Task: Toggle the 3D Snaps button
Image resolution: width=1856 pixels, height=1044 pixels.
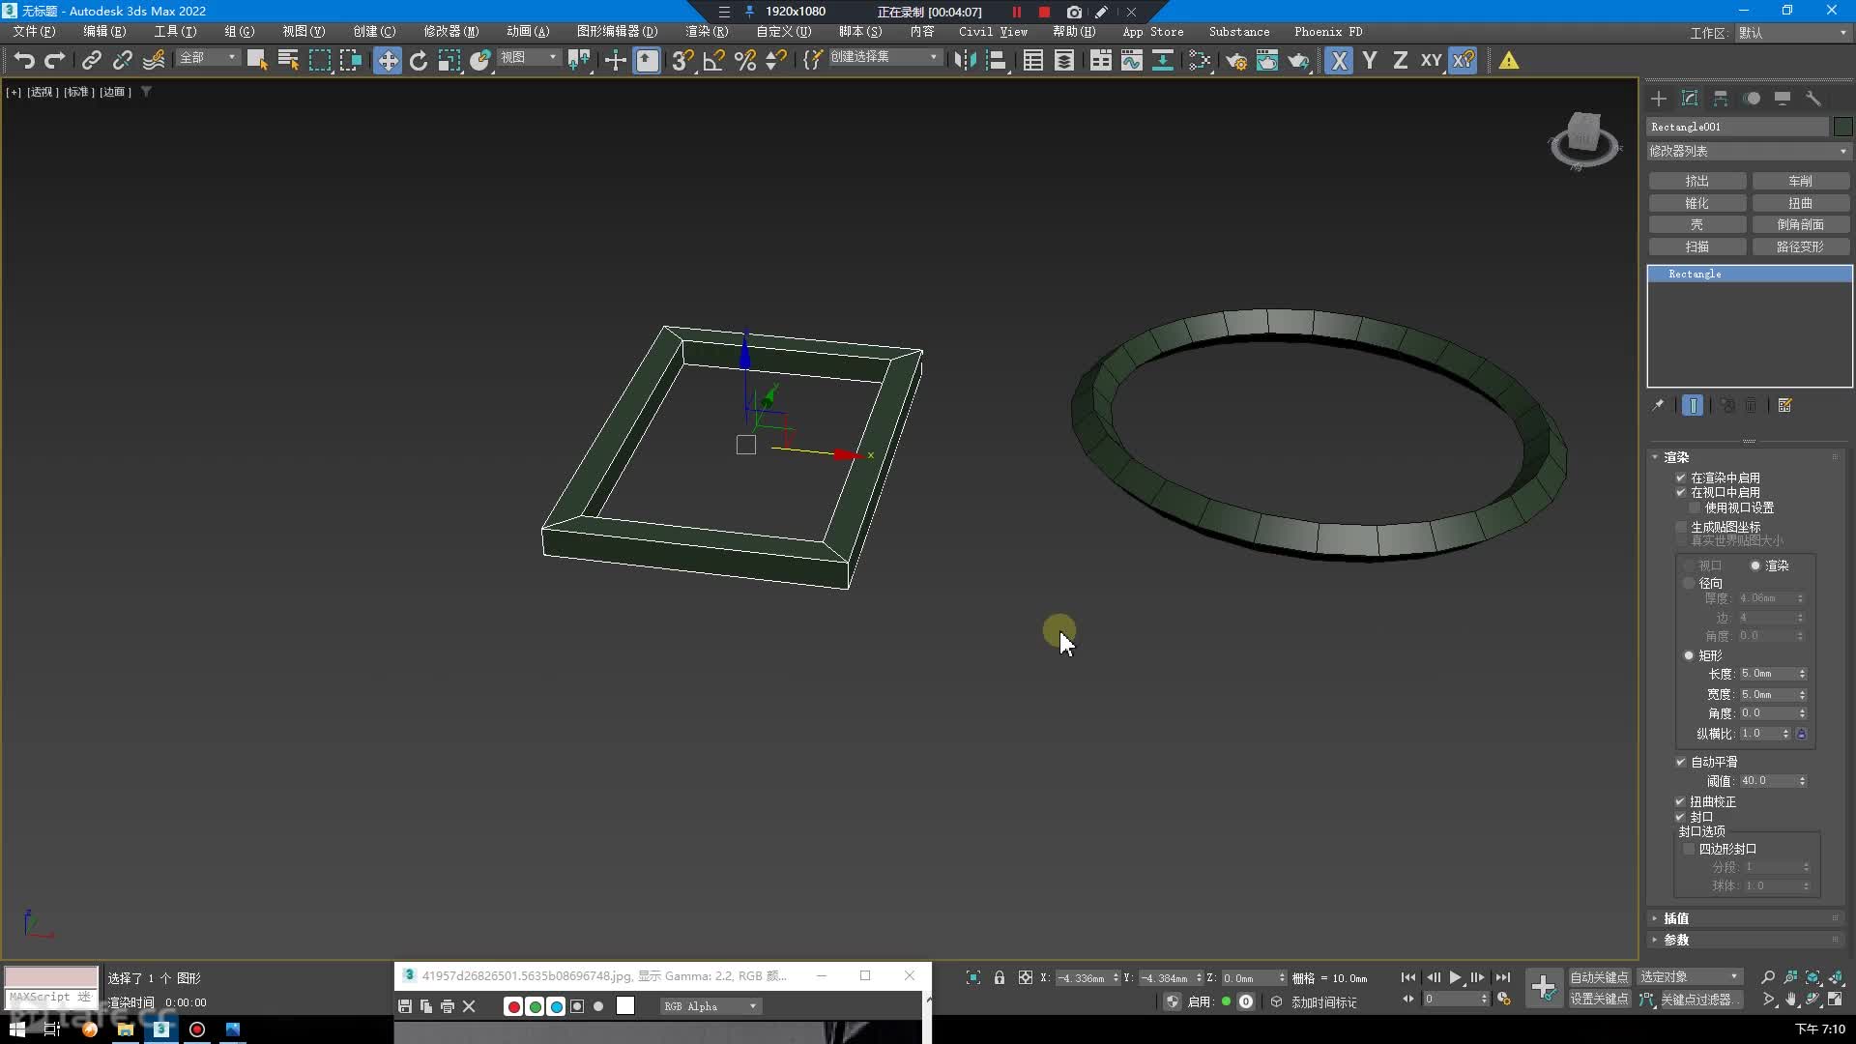Action: (x=682, y=61)
